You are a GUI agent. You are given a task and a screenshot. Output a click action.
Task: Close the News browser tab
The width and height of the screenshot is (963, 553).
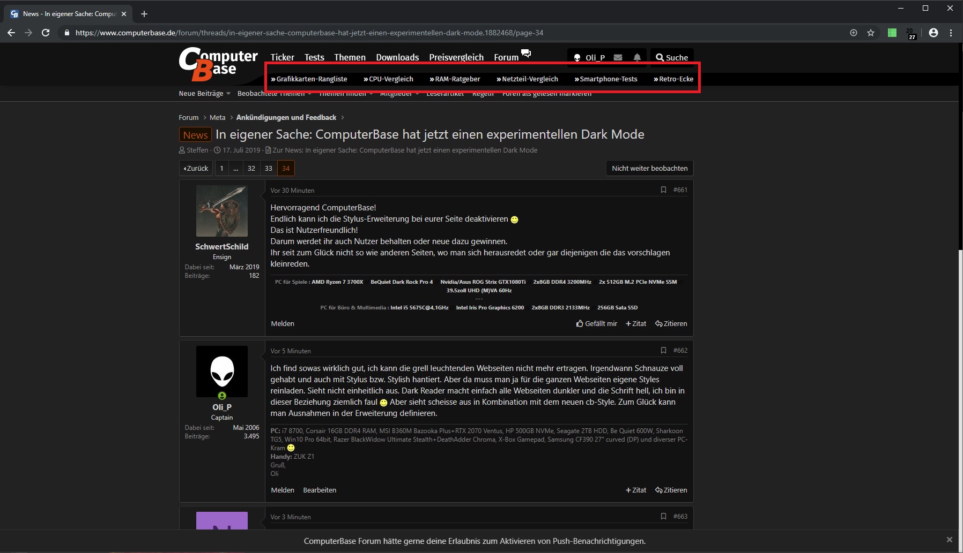[x=124, y=14]
